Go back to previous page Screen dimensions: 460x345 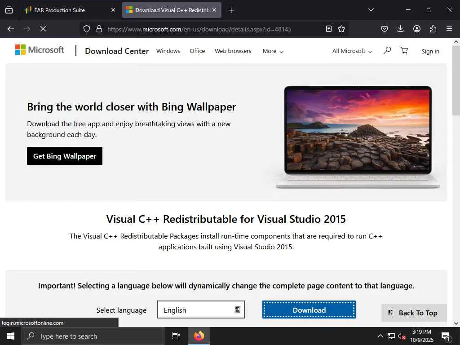point(11,29)
